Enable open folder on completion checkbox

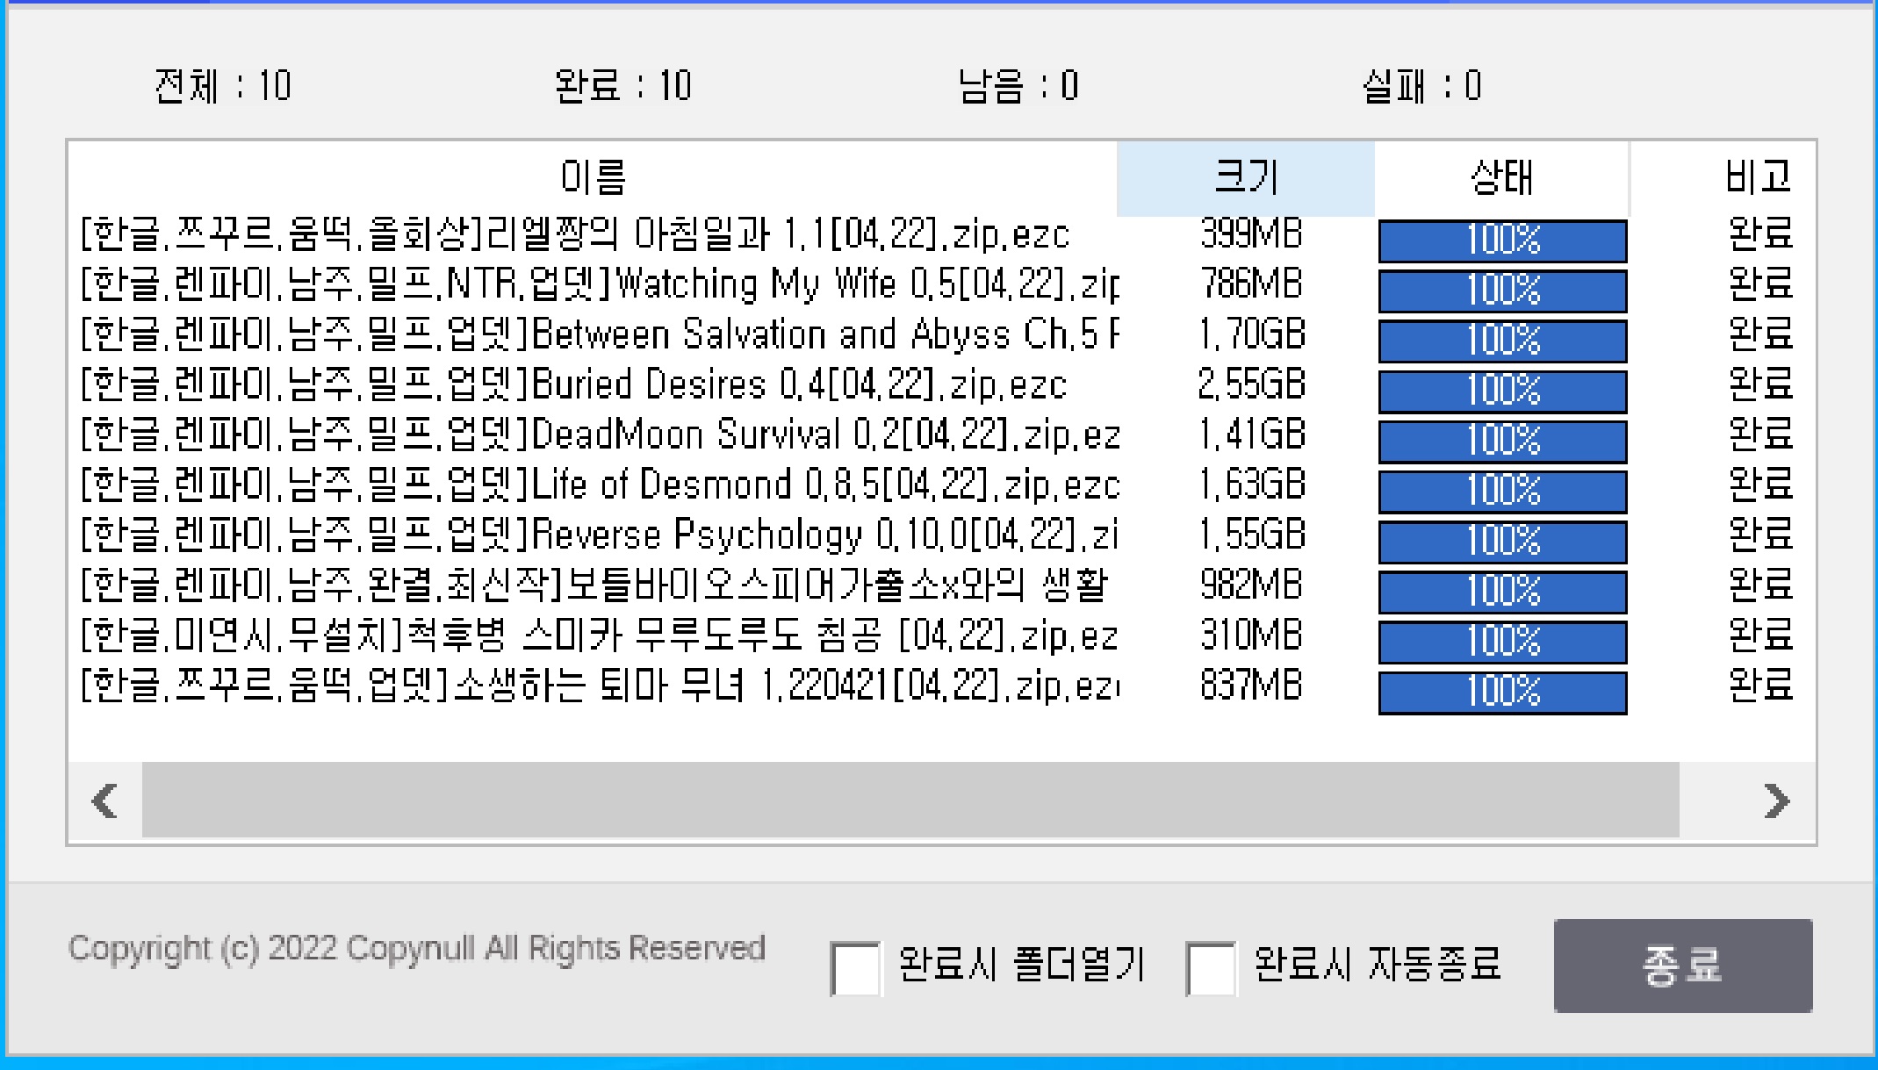point(855,968)
